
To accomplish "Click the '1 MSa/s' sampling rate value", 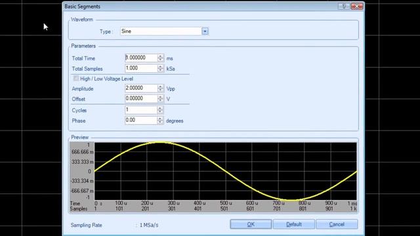I will 149,225.
